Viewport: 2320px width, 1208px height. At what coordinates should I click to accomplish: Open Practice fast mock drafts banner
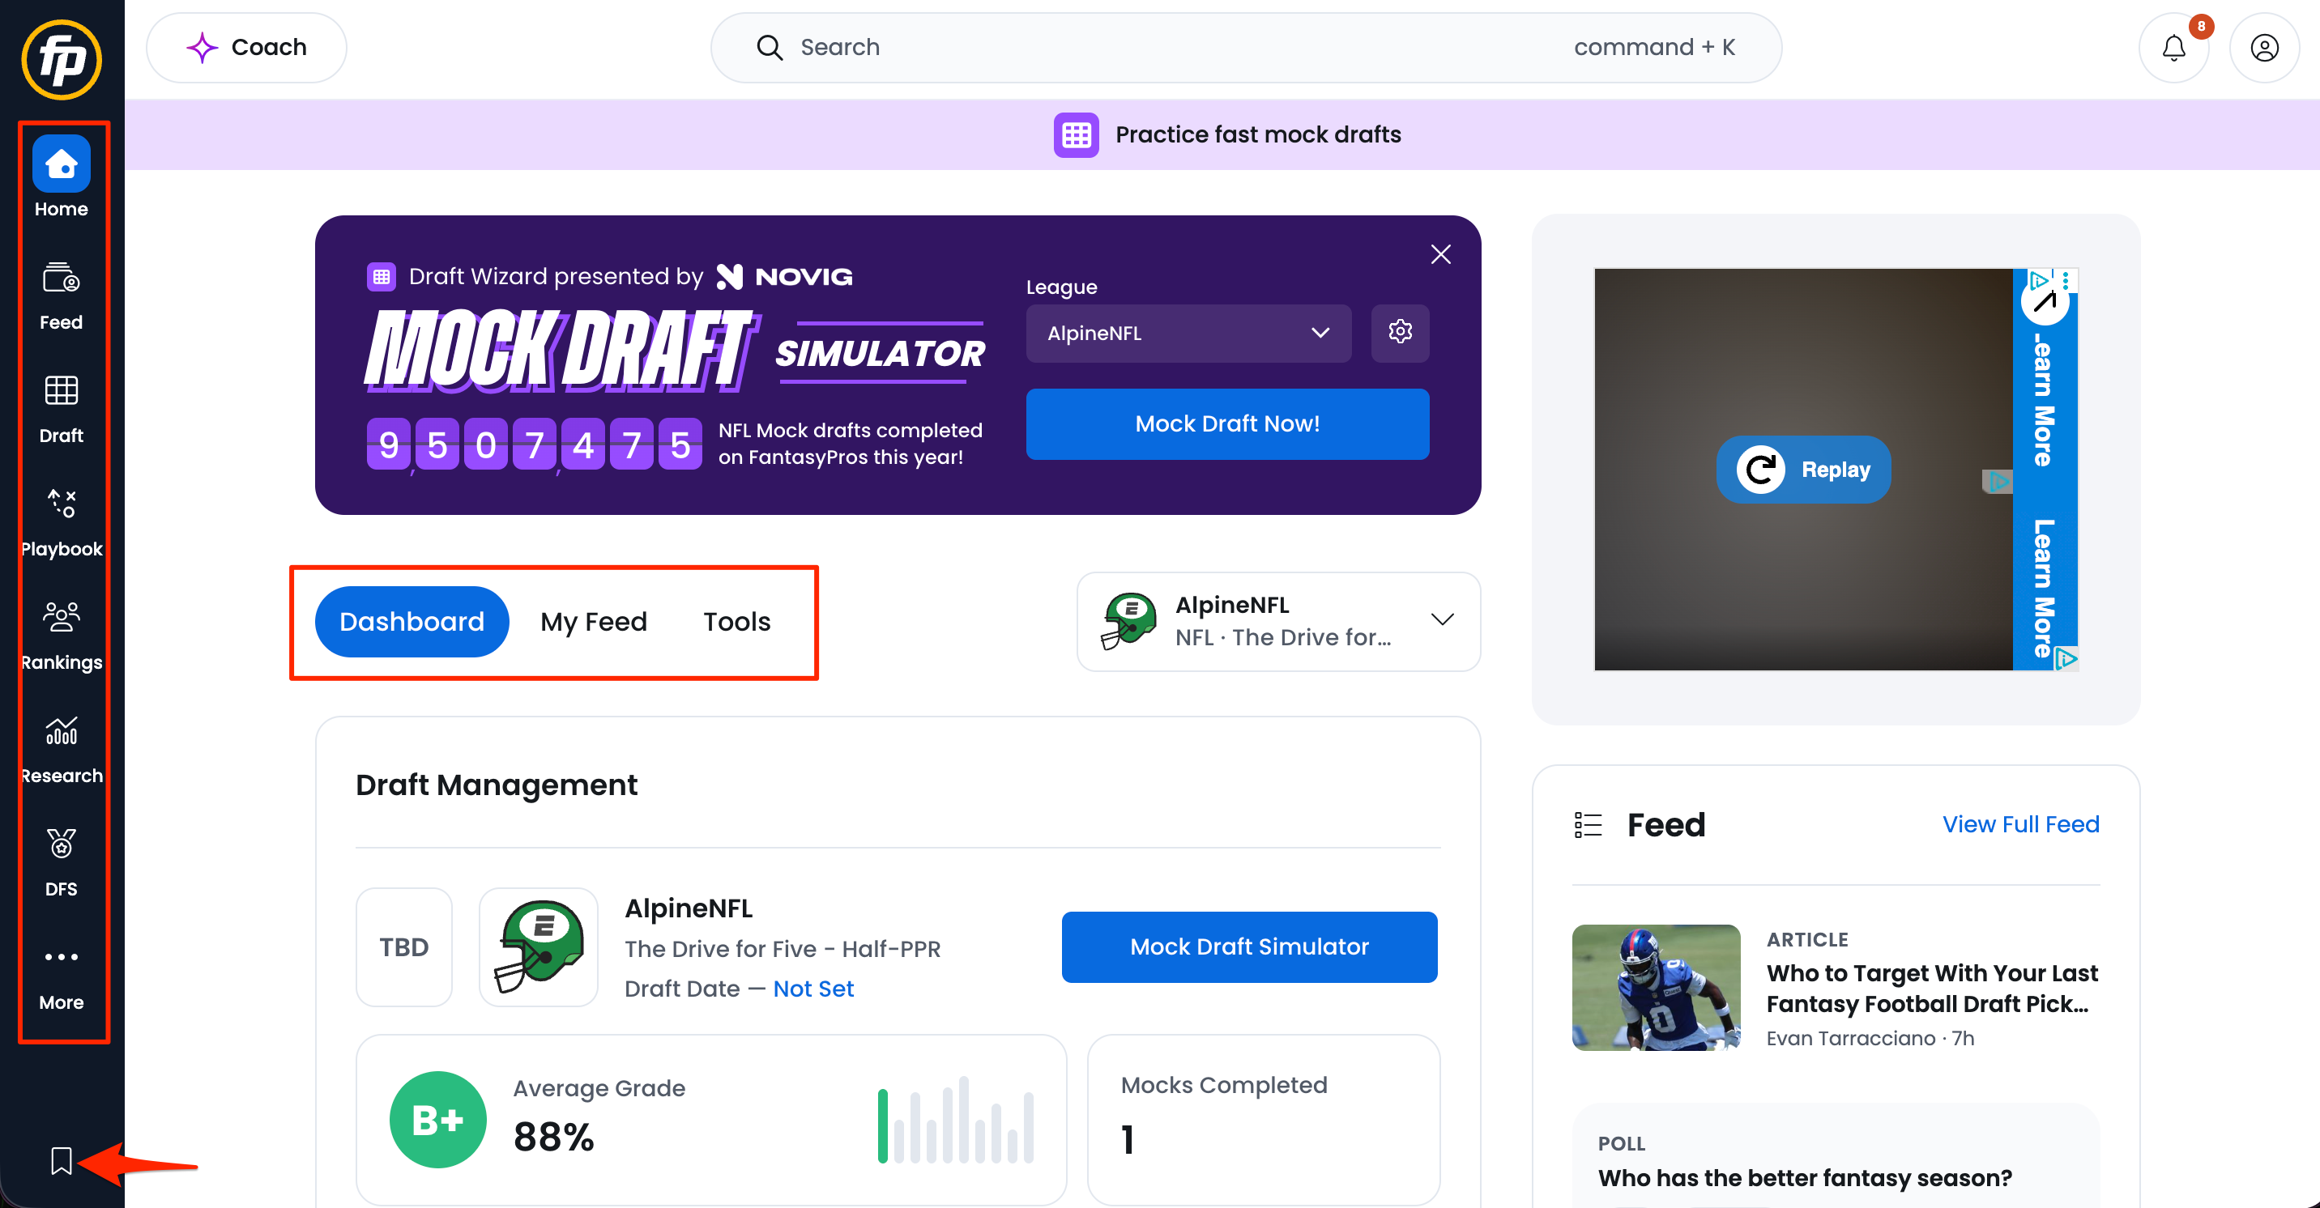[1226, 135]
